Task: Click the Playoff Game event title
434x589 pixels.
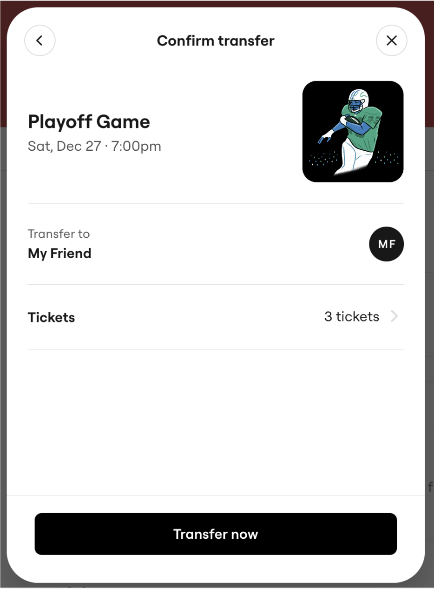Action: pos(89,122)
